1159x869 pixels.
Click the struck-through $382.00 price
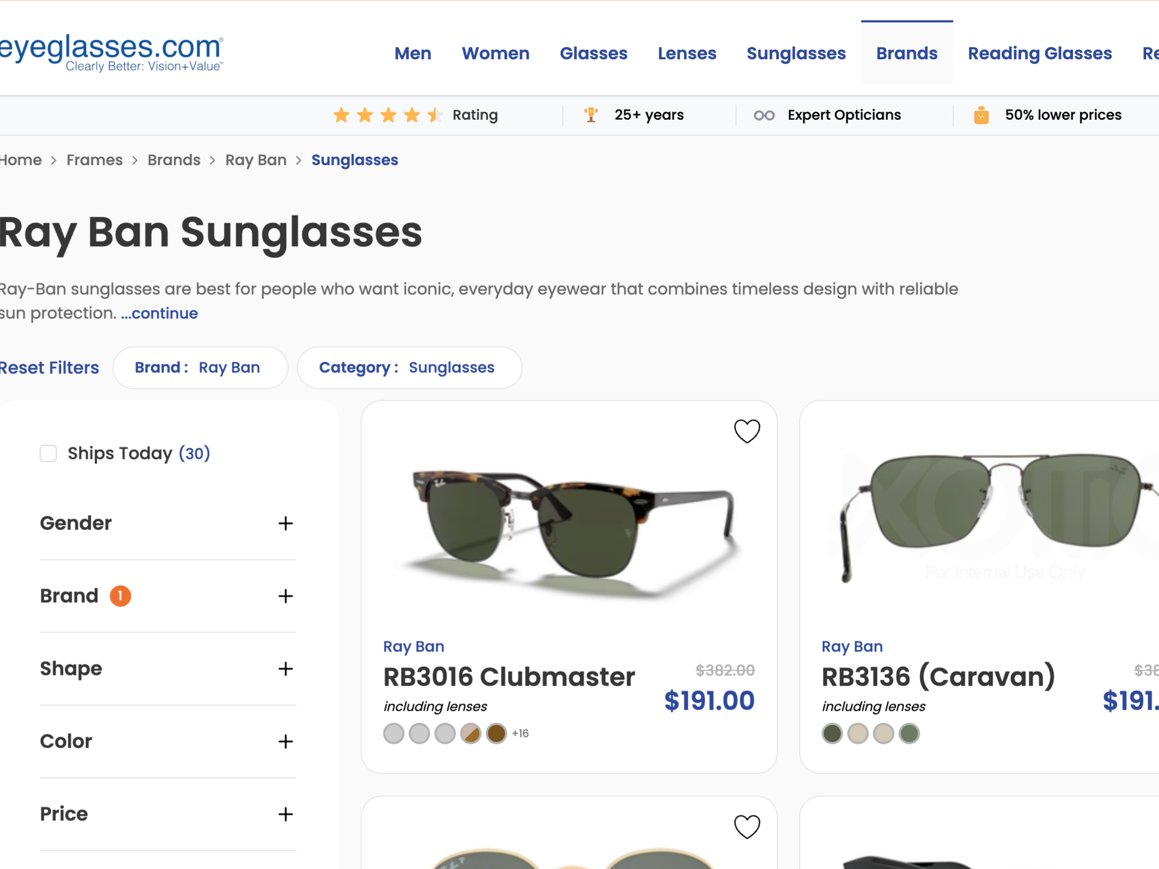click(725, 670)
